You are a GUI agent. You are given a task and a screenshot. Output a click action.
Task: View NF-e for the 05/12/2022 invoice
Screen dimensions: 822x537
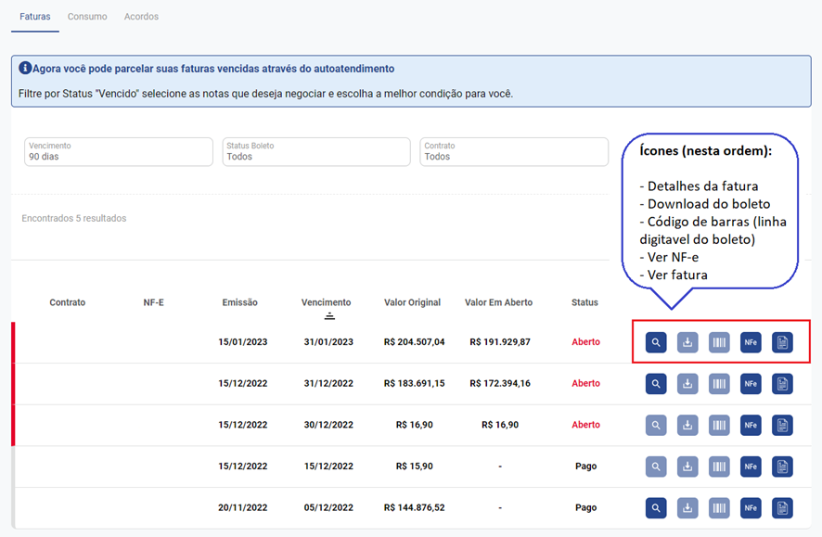(751, 508)
